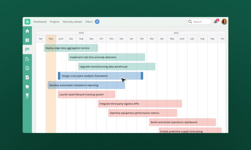Viewport: 251px width, 150px height.
Task: Select the Deploy edge data aggregation service bar
Action: tap(71, 48)
